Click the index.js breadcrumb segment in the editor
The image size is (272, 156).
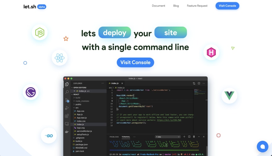(x=120, y=88)
